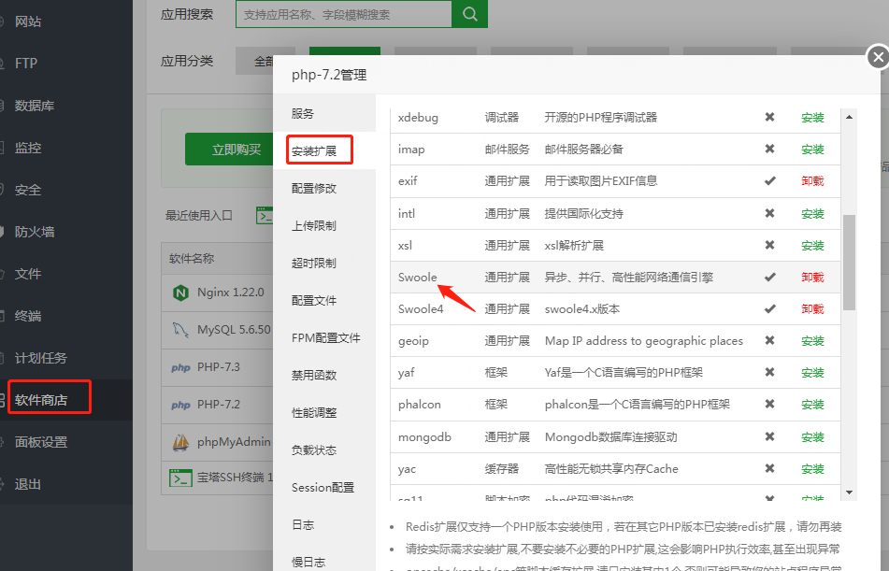Open 数据库 in the left sidebar
The width and height of the screenshot is (889, 571).
coord(35,106)
